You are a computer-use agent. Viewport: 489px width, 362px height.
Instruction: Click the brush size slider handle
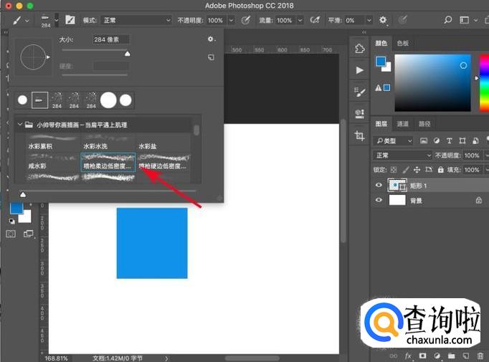(128, 52)
